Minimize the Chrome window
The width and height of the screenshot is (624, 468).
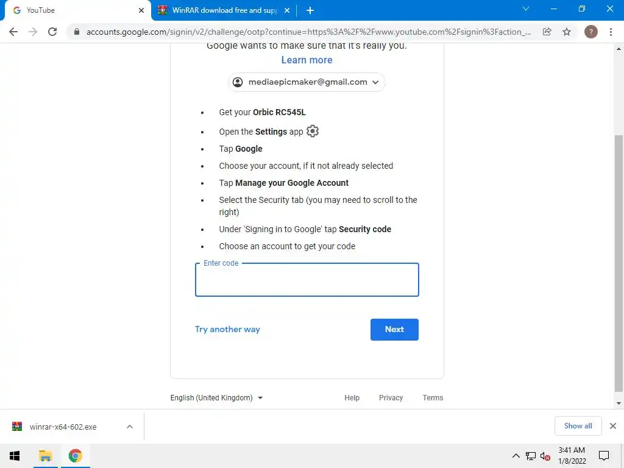click(553, 9)
